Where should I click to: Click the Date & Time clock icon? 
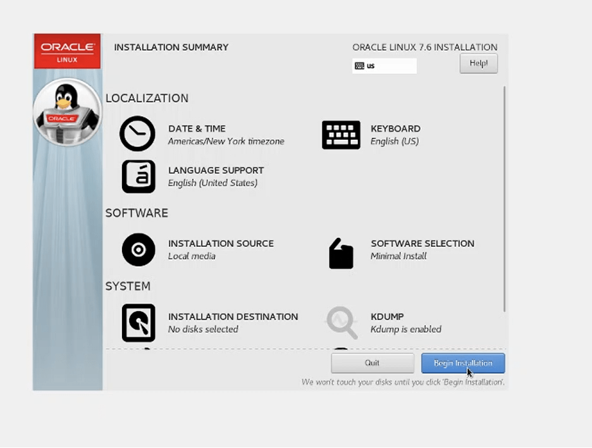point(137,134)
